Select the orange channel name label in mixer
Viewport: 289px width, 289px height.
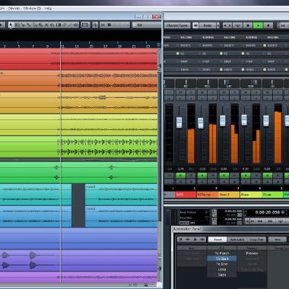[x=208, y=195]
